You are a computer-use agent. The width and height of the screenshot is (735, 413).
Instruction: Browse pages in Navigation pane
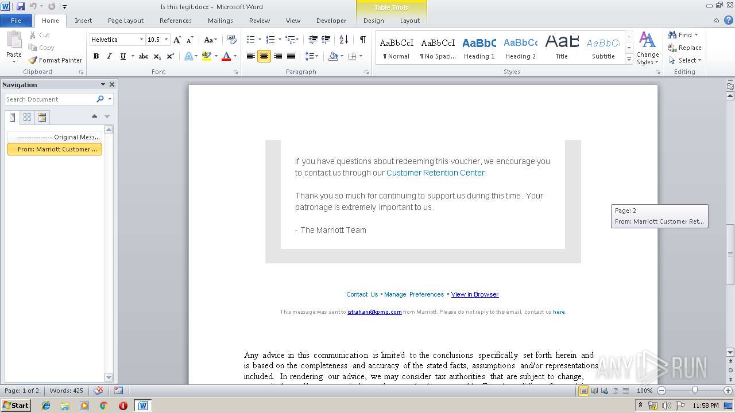coord(27,117)
